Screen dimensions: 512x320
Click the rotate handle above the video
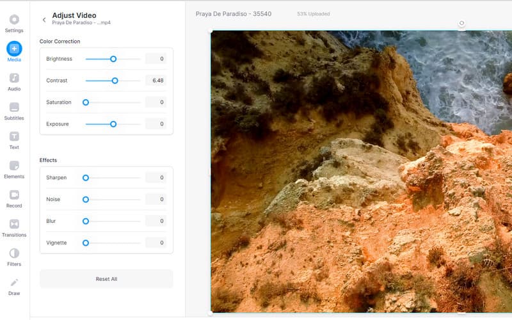(x=461, y=23)
